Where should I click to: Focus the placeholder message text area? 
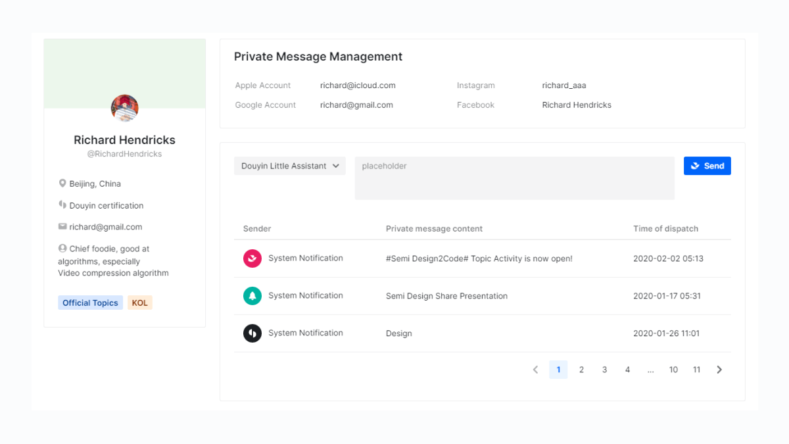point(514,178)
